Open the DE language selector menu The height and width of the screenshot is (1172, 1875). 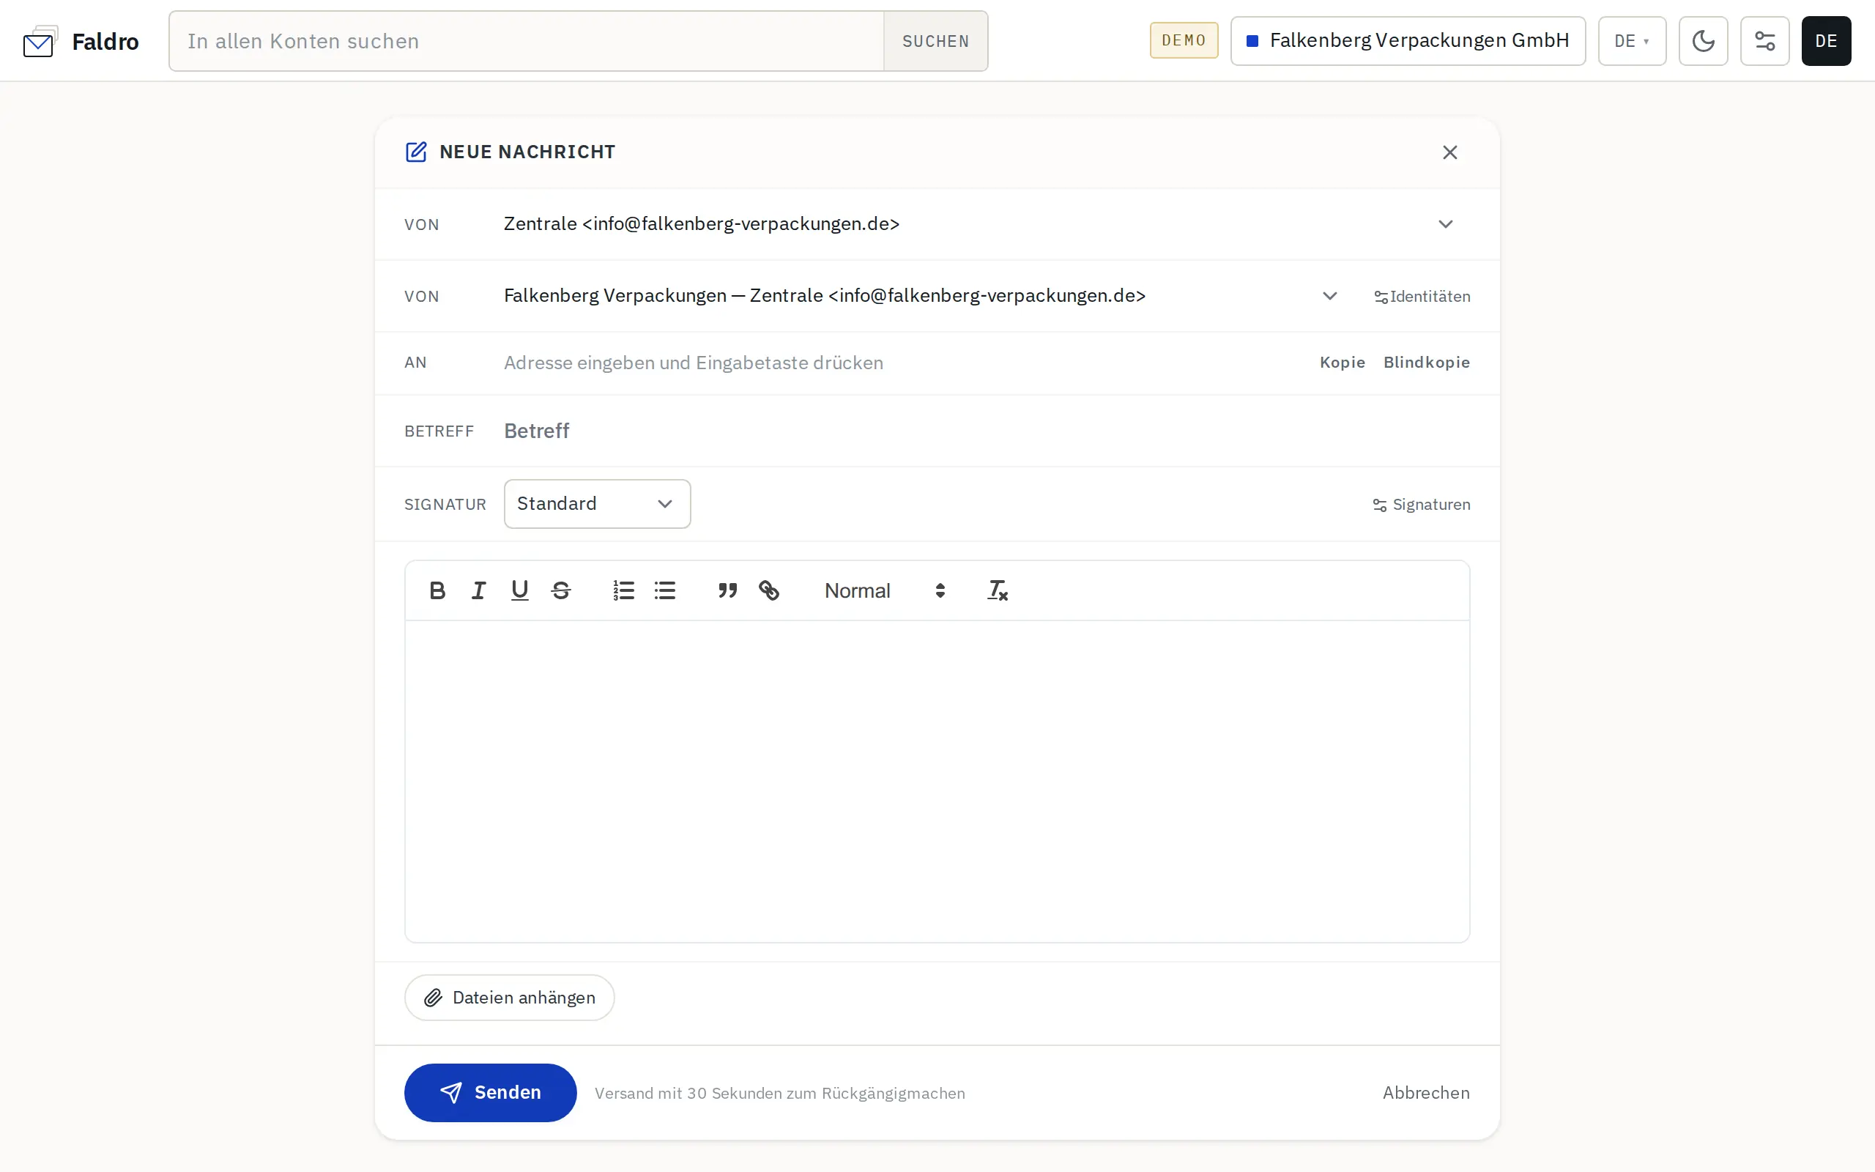click(x=1631, y=41)
